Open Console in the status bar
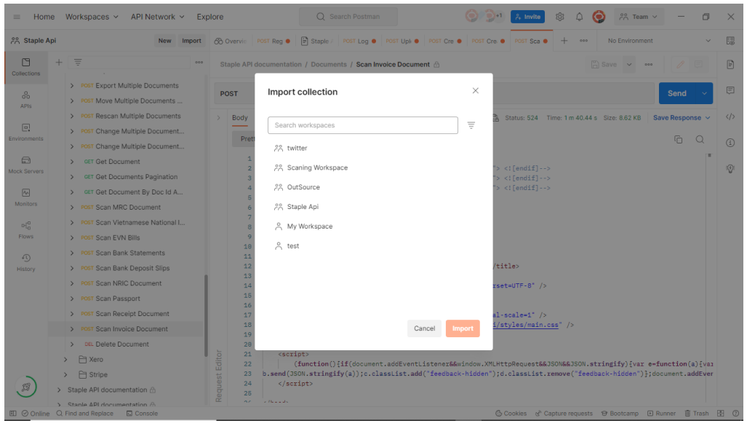Screen dimensions: 747x426 tap(142, 414)
